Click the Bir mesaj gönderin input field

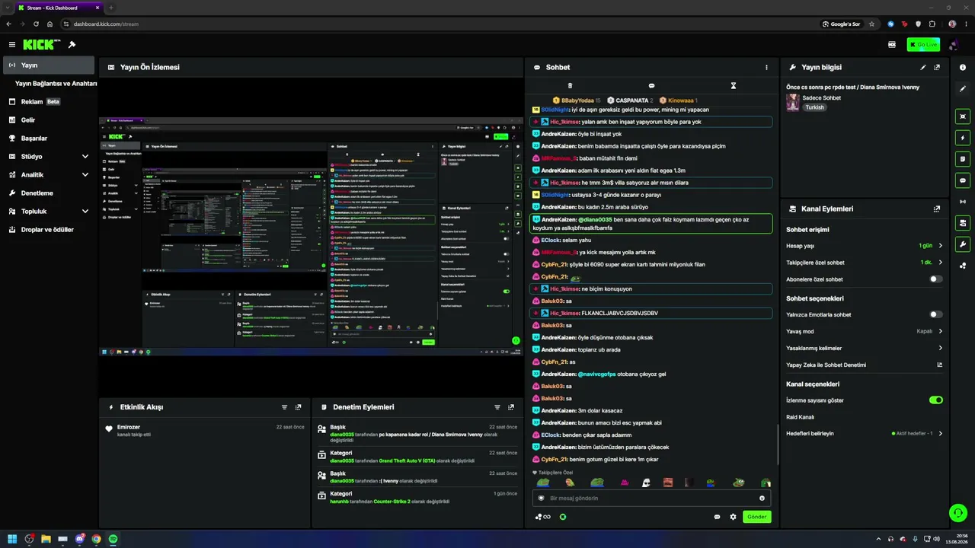click(651, 499)
